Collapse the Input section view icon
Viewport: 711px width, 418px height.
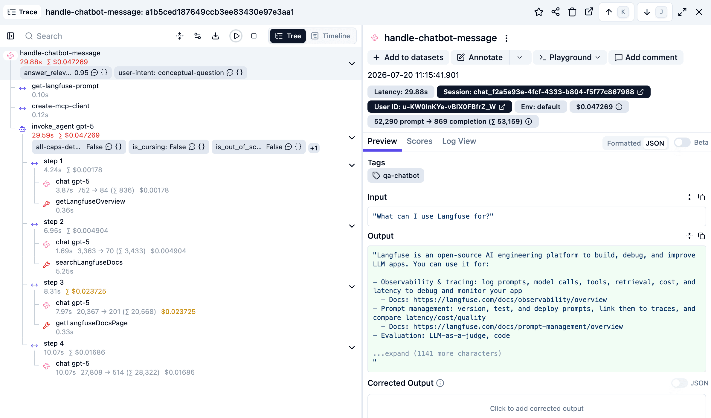[689, 197]
